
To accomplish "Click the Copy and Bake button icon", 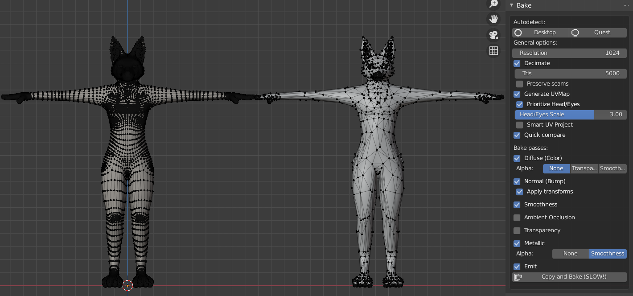I will pyautogui.click(x=518, y=277).
